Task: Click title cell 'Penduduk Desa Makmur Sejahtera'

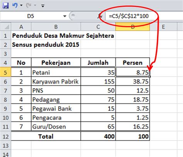Action: (x=63, y=36)
